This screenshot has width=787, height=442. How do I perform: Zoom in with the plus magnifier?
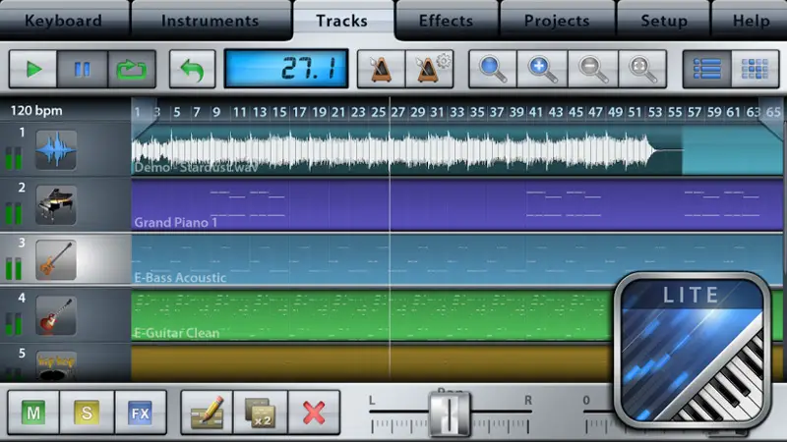(x=542, y=69)
